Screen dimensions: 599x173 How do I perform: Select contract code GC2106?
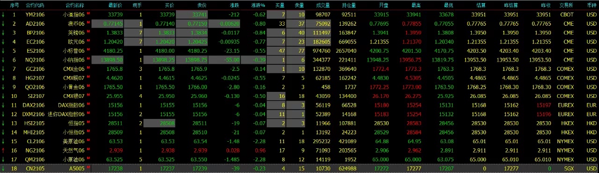point(35,69)
